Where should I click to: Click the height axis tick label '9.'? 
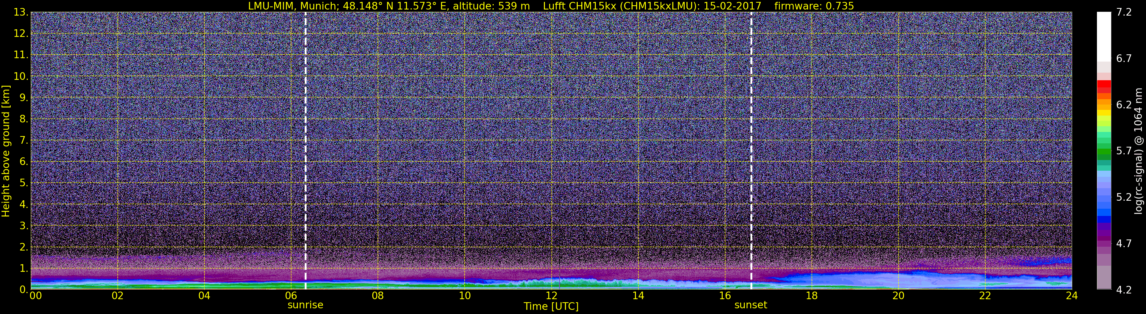click(24, 98)
